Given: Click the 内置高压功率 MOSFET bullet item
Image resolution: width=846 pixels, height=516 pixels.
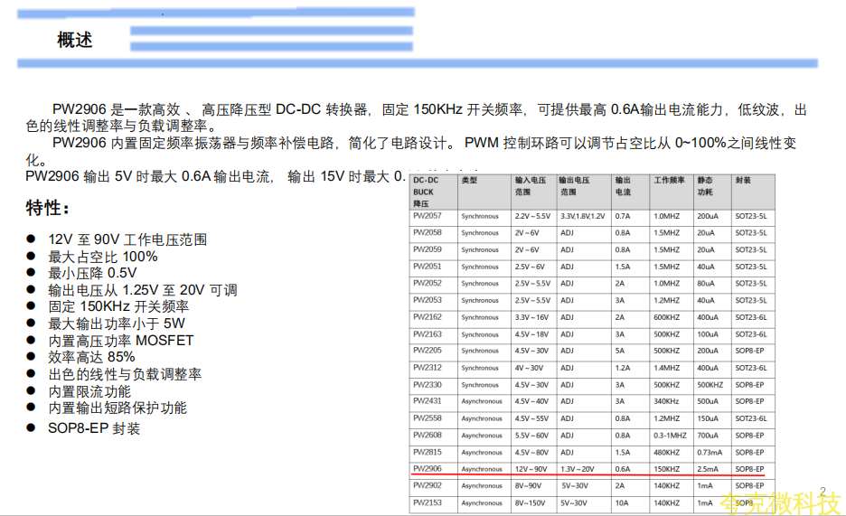Looking at the screenshot, I should pyautogui.click(x=120, y=341).
